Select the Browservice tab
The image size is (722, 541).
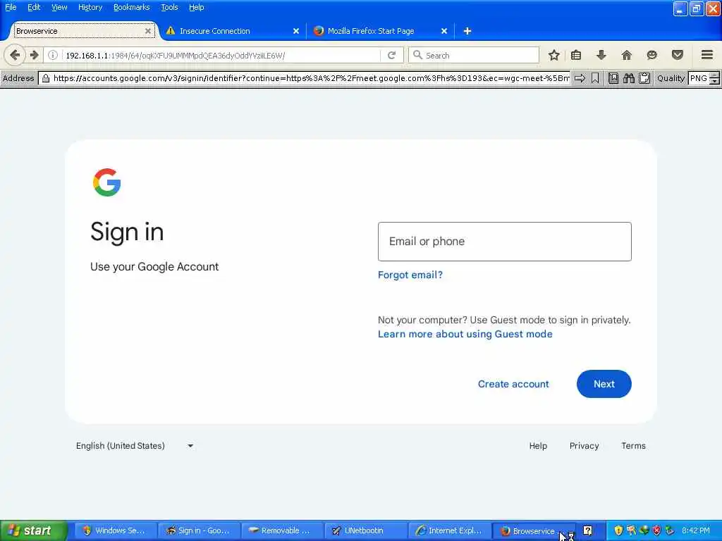pos(83,31)
